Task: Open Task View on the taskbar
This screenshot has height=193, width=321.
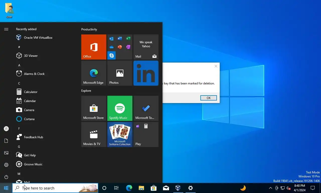Action: pos(116,188)
